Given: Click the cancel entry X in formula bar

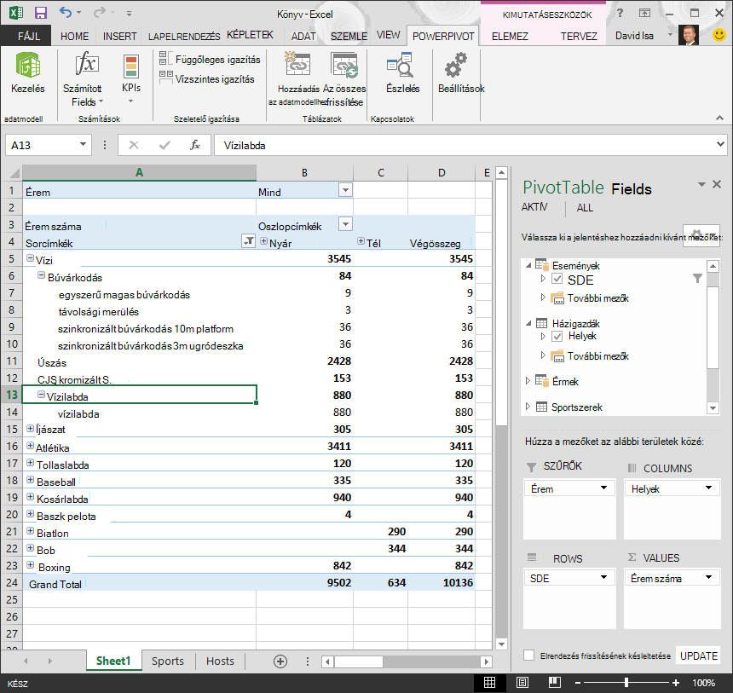Looking at the screenshot, I should (x=134, y=146).
